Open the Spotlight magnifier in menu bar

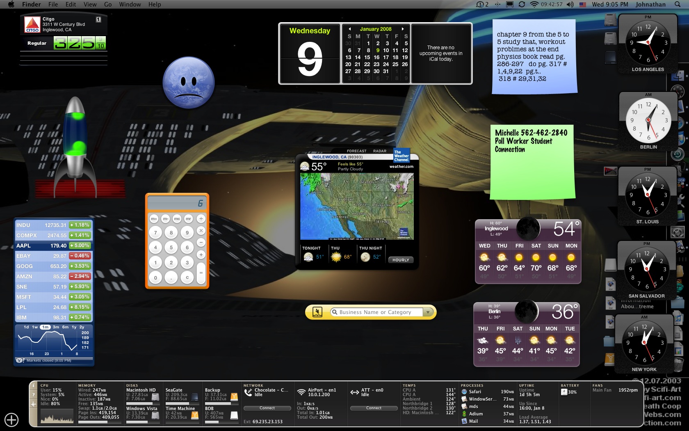click(678, 4)
